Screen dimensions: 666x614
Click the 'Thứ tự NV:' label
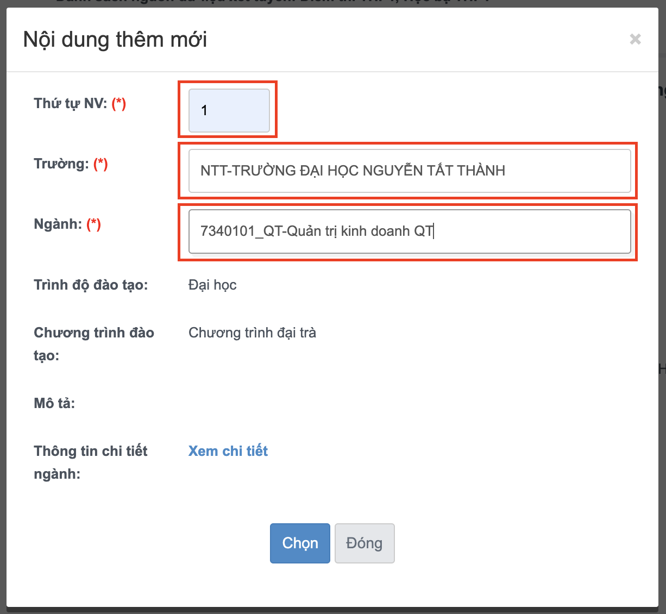(x=70, y=104)
